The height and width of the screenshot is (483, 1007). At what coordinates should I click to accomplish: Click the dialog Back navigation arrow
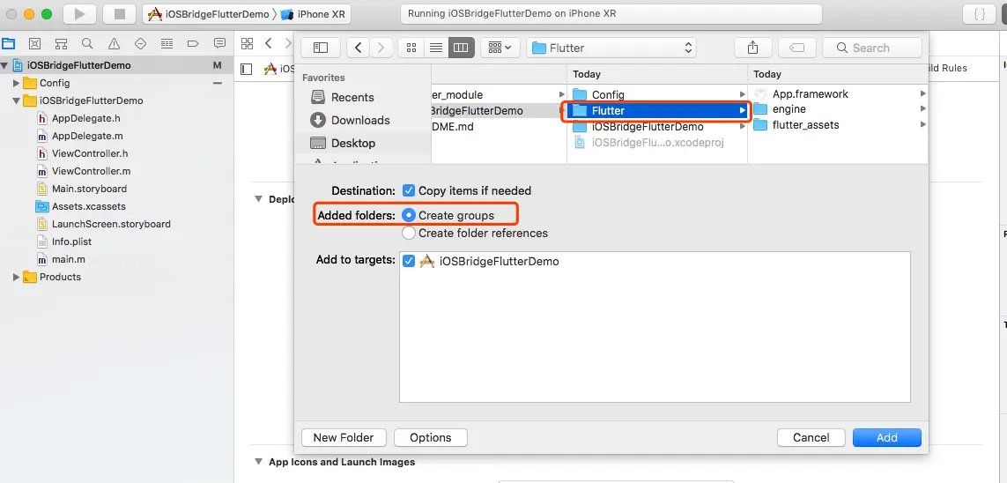[x=359, y=48]
